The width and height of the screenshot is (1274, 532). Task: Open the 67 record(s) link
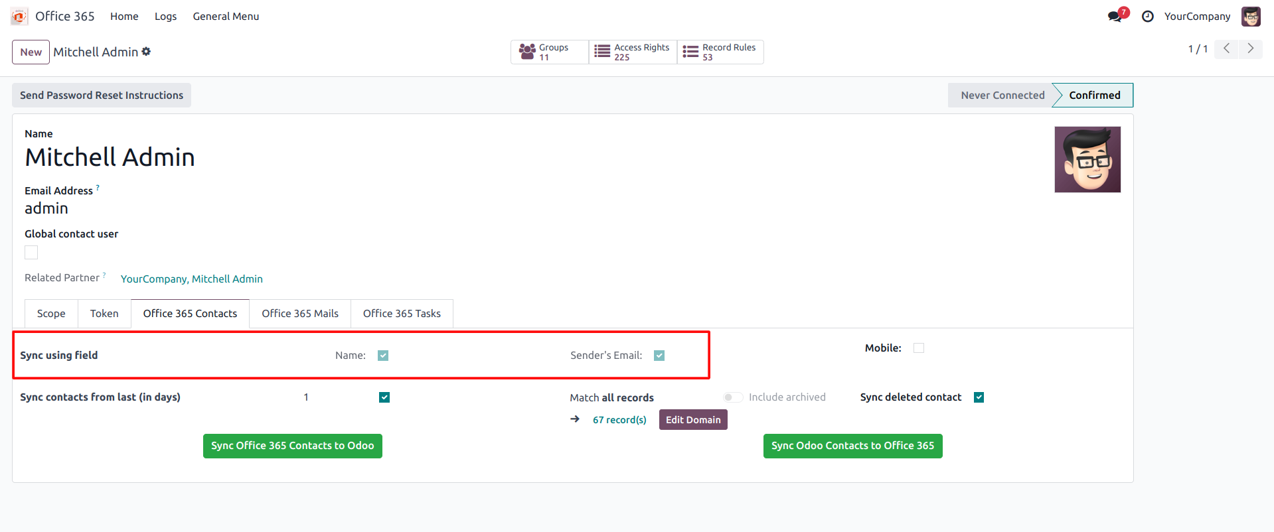click(x=619, y=420)
